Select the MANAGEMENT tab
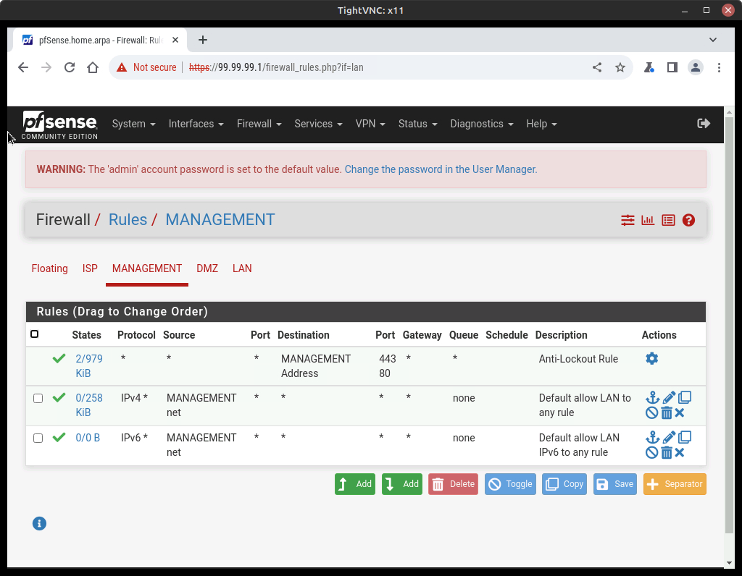The height and width of the screenshot is (576, 742). [x=147, y=268]
